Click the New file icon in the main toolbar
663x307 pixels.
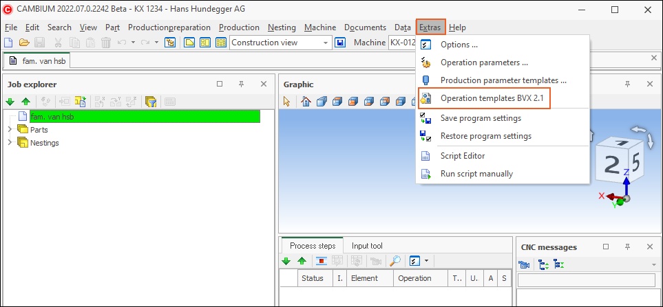click(x=8, y=43)
